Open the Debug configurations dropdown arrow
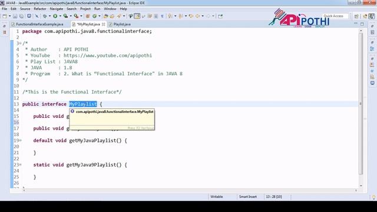The height and width of the screenshot is (212, 377). coord(49,16)
